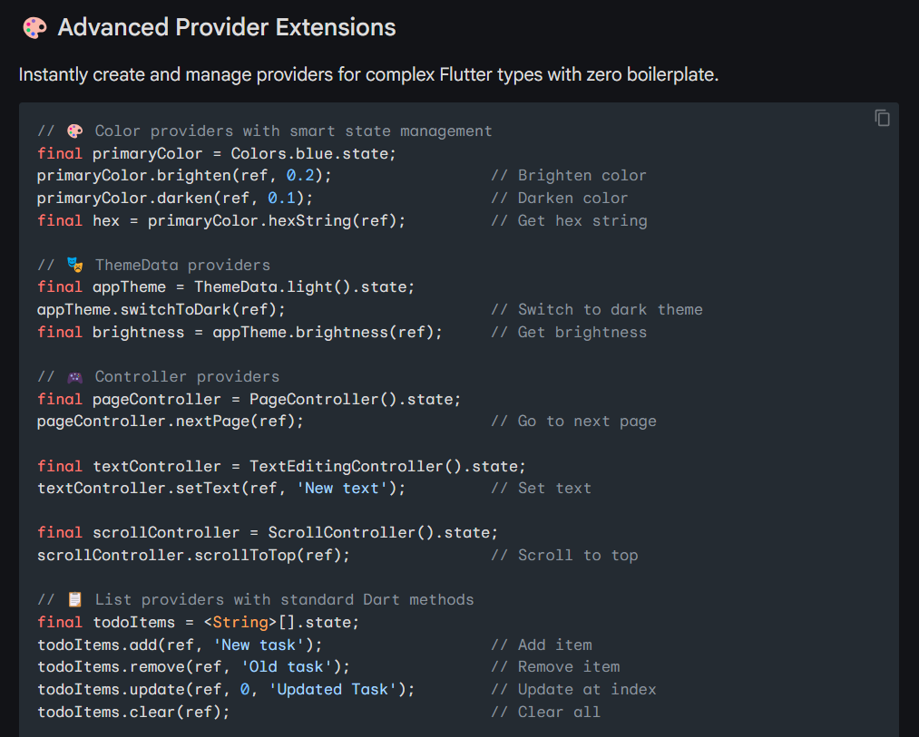This screenshot has width=919, height=737.
Task: Click the String type in the todoItems declaration
Action: pos(240,622)
